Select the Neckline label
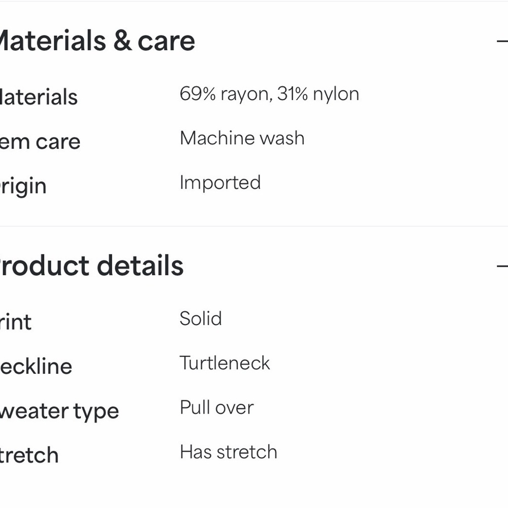The image size is (508, 508). [36, 366]
